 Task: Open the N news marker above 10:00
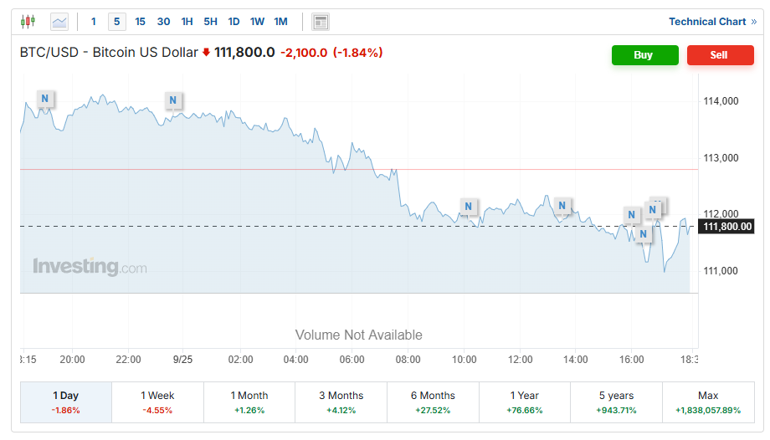click(x=468, y=206)
